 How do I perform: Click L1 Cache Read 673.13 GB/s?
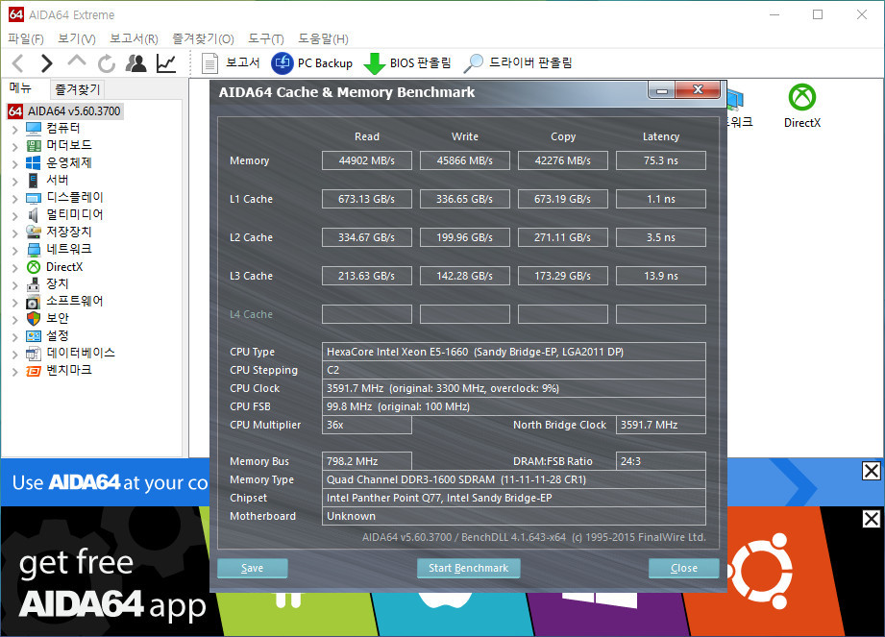(x=367, y=199)
